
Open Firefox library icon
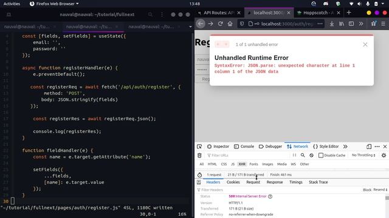click(x=342, y=24)
